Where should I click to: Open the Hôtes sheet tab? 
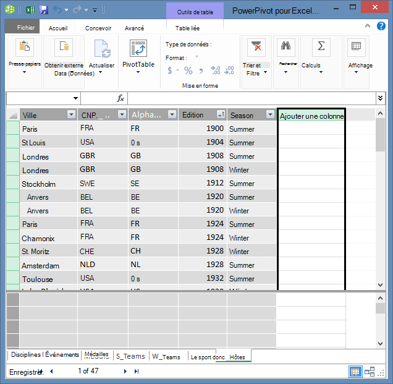tap(237, 357)
